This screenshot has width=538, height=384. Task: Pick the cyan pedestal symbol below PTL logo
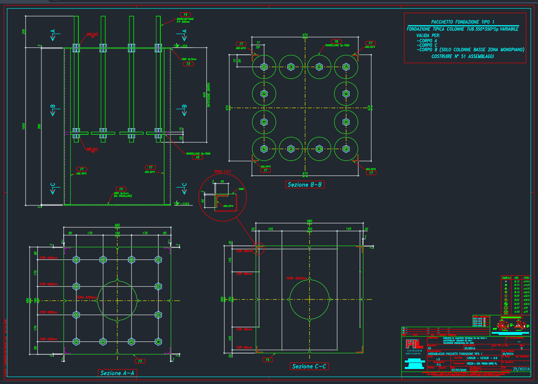(414, 362)
